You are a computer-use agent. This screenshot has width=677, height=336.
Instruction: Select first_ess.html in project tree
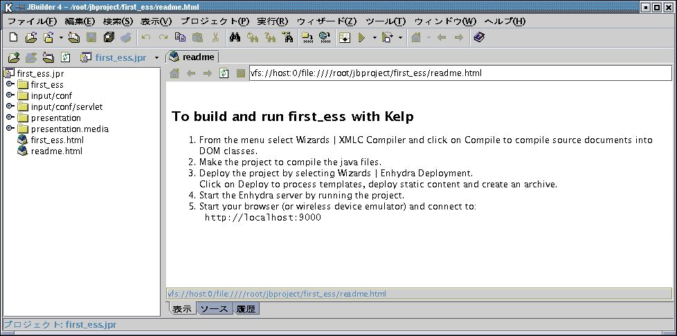(51, 140)
